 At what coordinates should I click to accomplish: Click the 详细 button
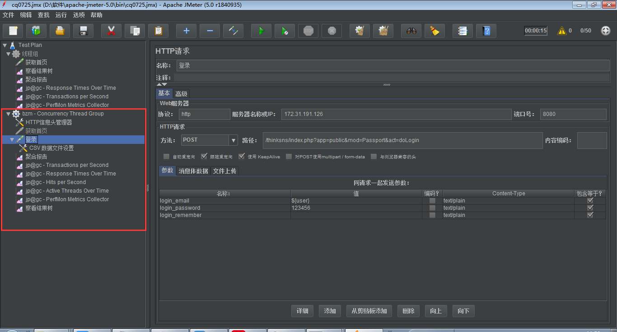(x=302, y=311)
